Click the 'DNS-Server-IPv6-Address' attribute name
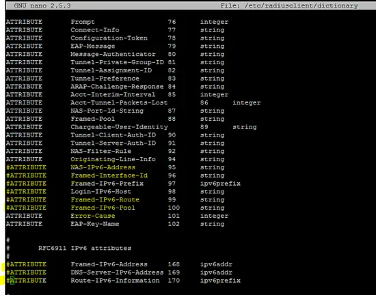 click(118, 272)
